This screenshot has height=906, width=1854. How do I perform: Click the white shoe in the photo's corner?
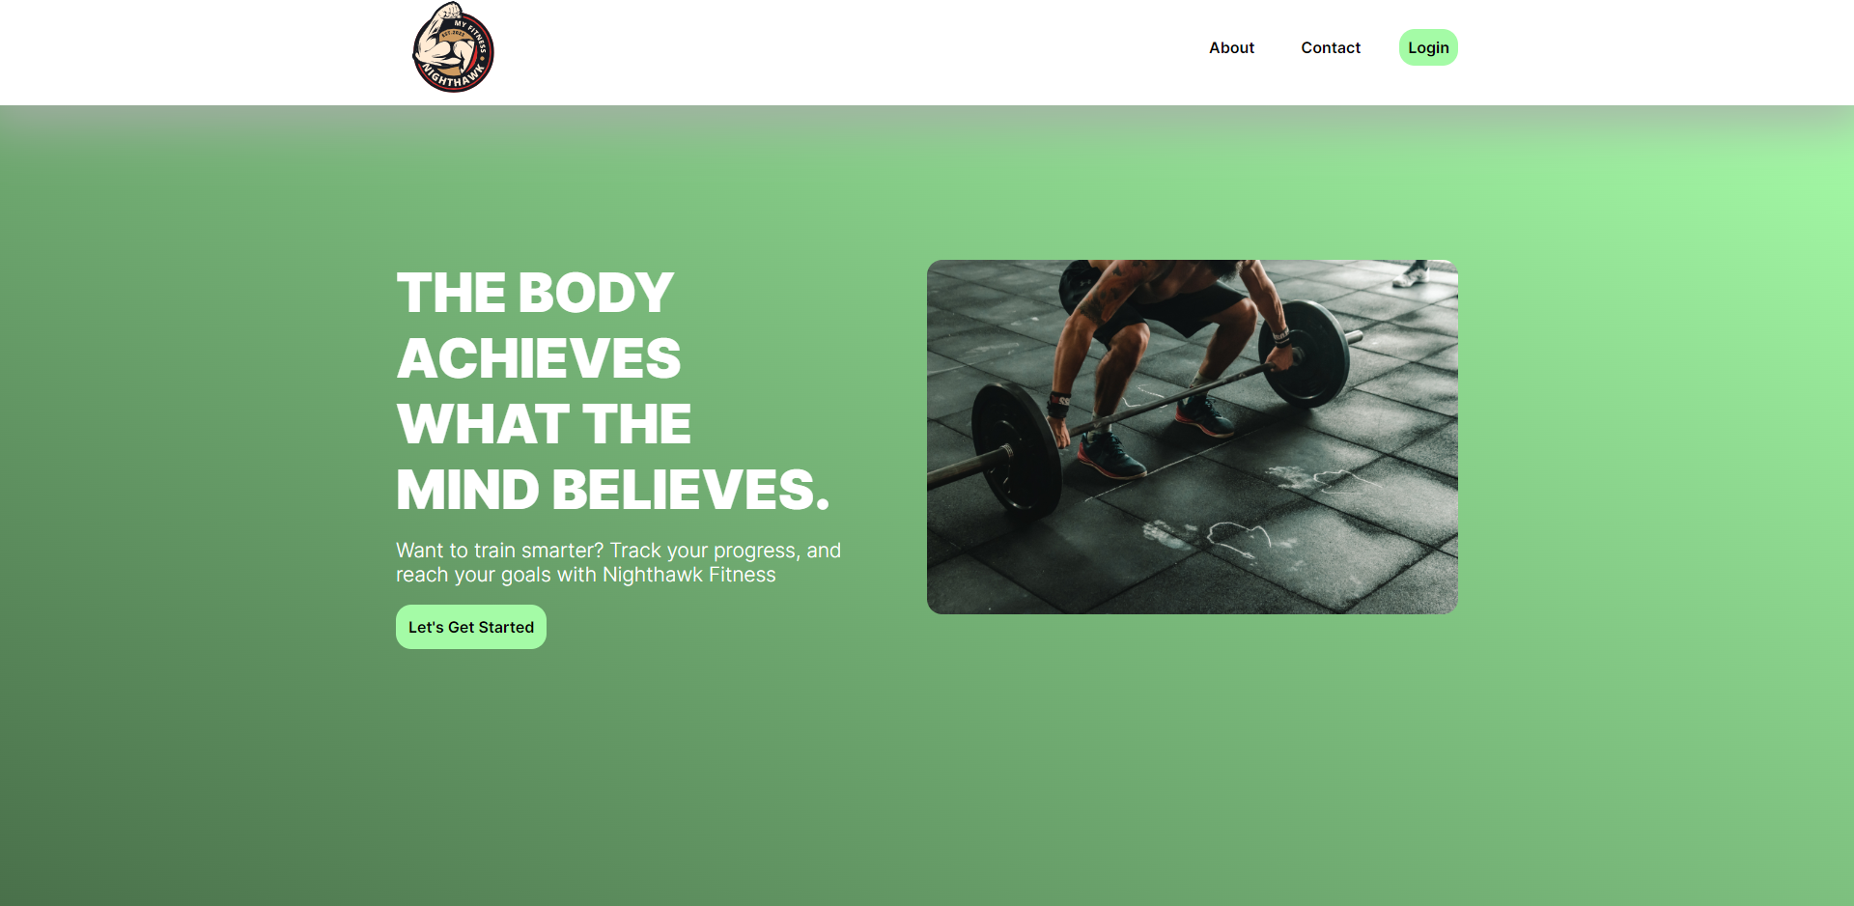pyautogui.click(x=1411, y=274)
